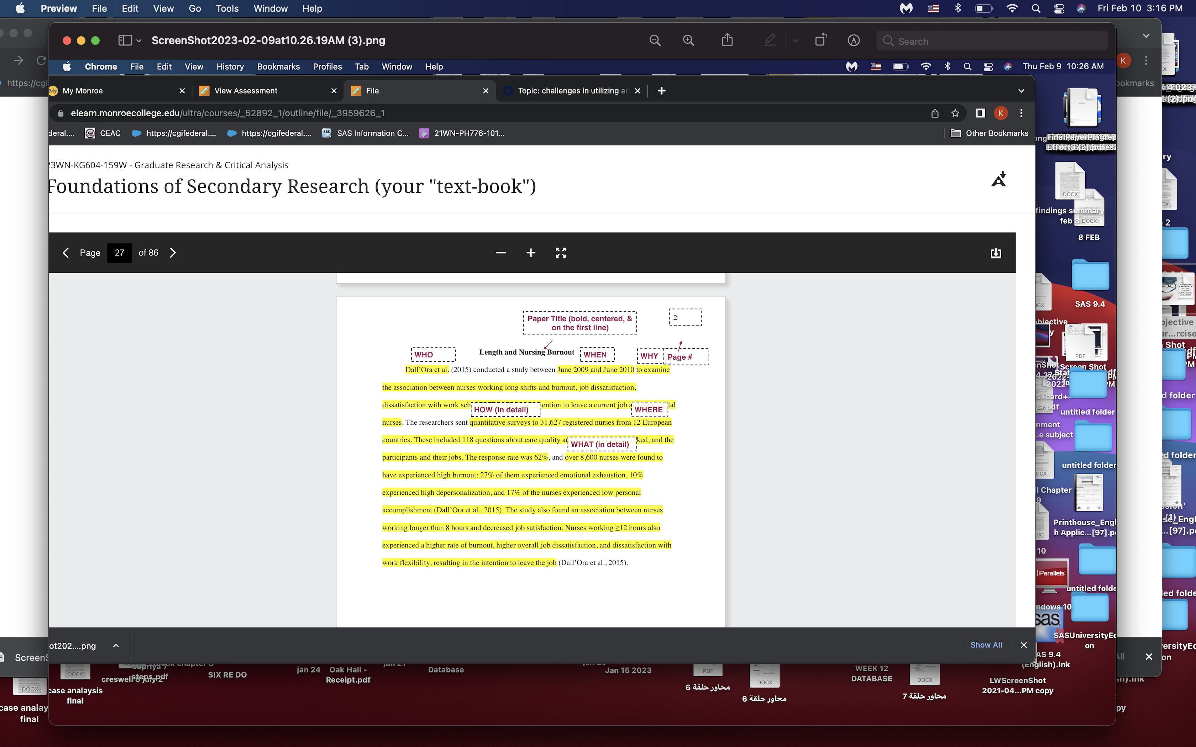Open the CEAC bookmark

pos(103,133)
